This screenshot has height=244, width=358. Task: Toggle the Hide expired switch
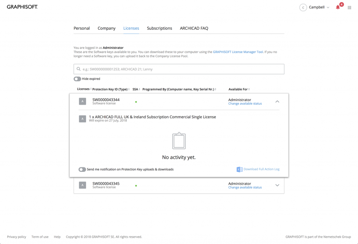[77, 79]
